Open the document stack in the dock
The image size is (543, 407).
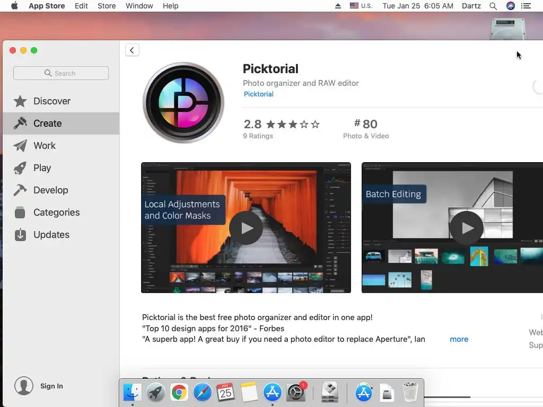(x=387, y=393)
